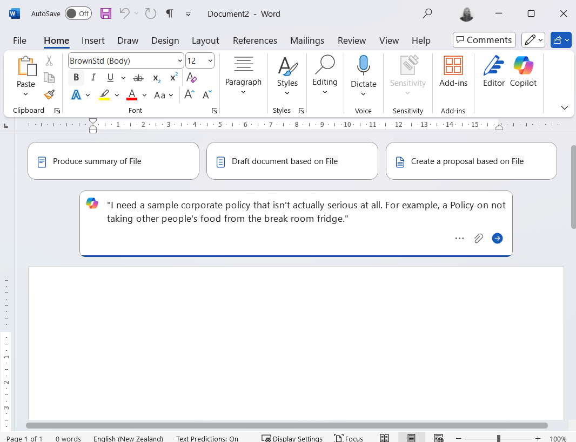Open the Design tab

tap(165, 40)
